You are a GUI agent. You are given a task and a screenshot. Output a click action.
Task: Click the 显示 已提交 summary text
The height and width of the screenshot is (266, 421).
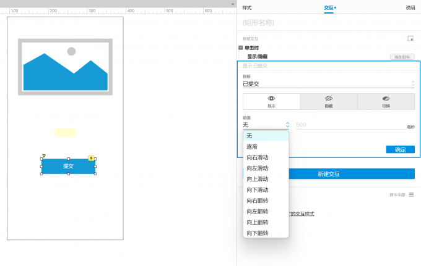coord(255,66)
